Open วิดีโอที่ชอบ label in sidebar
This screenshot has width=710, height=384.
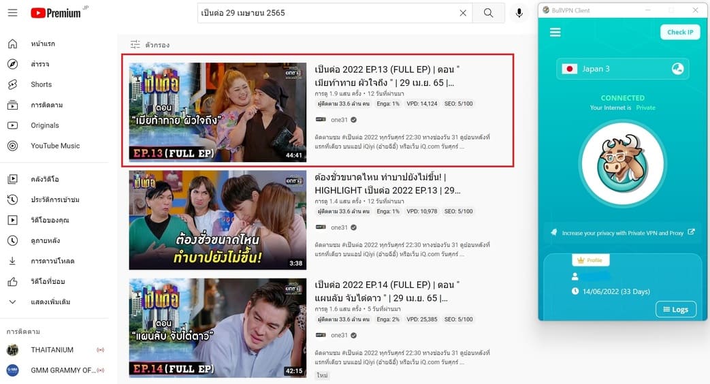click(48, 281)
